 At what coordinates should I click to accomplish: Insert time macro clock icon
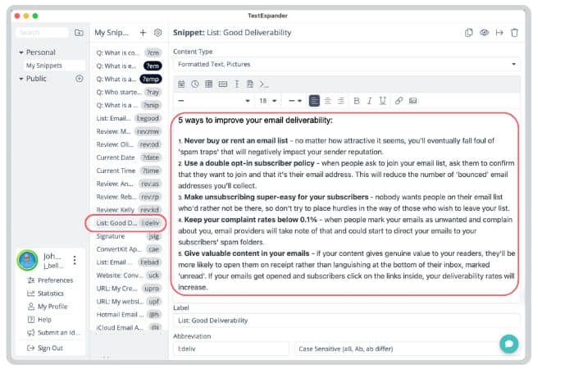point(195,84)
